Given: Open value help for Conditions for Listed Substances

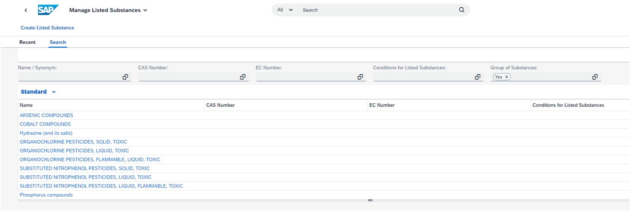Looking at the screenshot, I should pyautogui.click(x=478, y=77).
